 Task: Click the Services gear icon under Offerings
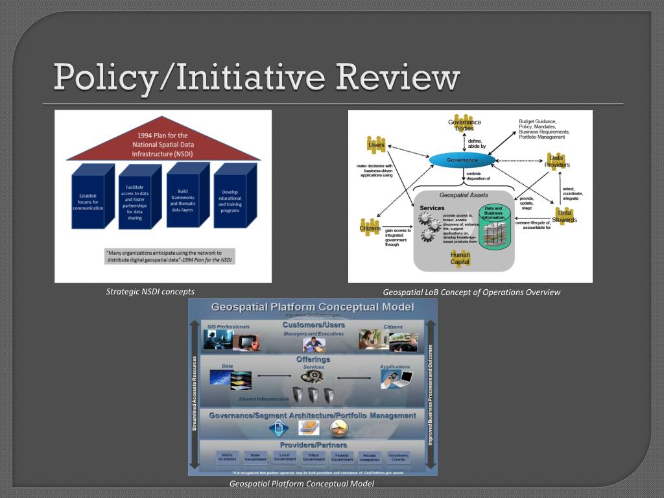click(x=313, y=376)
